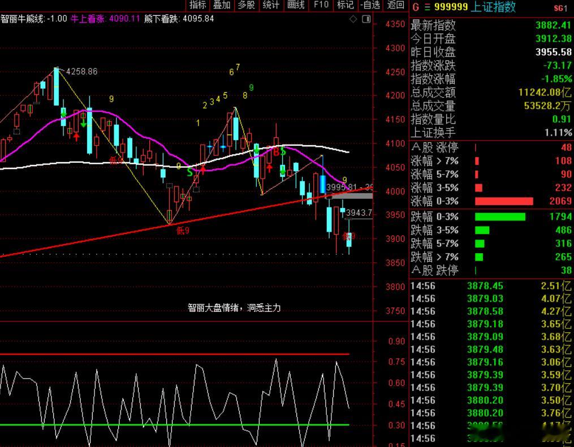
Task: Click the SG1 indicator in the title bar
Action: tap(560, 8)
